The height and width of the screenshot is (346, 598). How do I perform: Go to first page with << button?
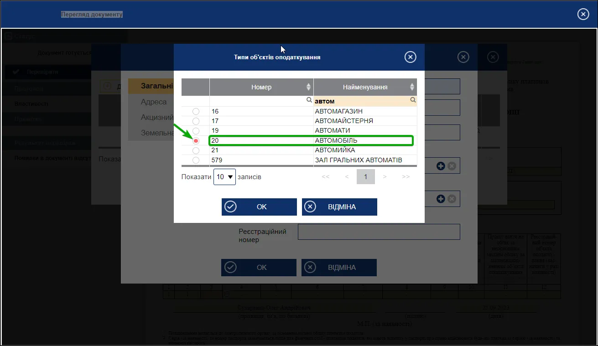326,177
